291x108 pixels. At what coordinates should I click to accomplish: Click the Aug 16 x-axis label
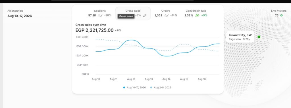click(201, 79)
